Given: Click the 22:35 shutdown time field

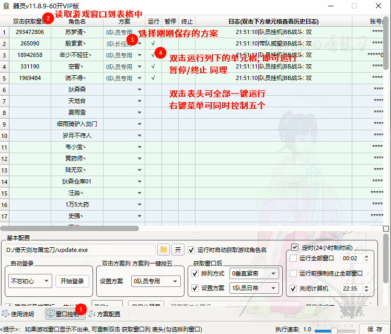Looking at the screenshot, I should (352, 289).
